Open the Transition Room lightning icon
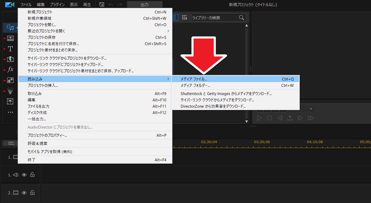 pos(10,59)
